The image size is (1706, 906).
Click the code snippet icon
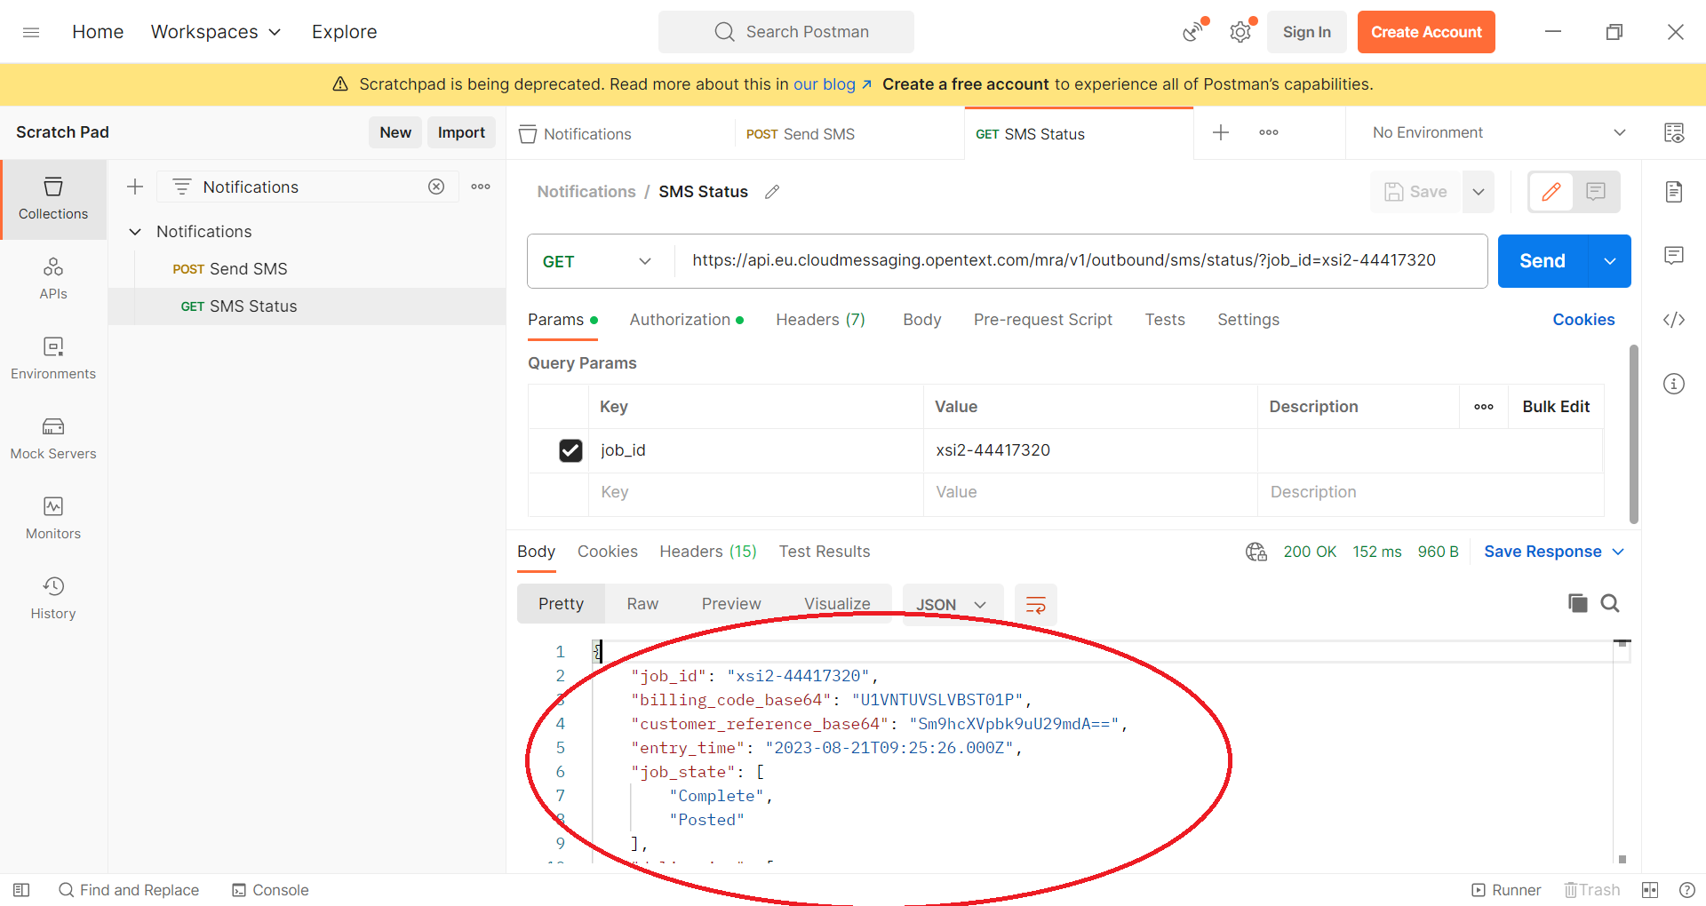coord(1674,320)
